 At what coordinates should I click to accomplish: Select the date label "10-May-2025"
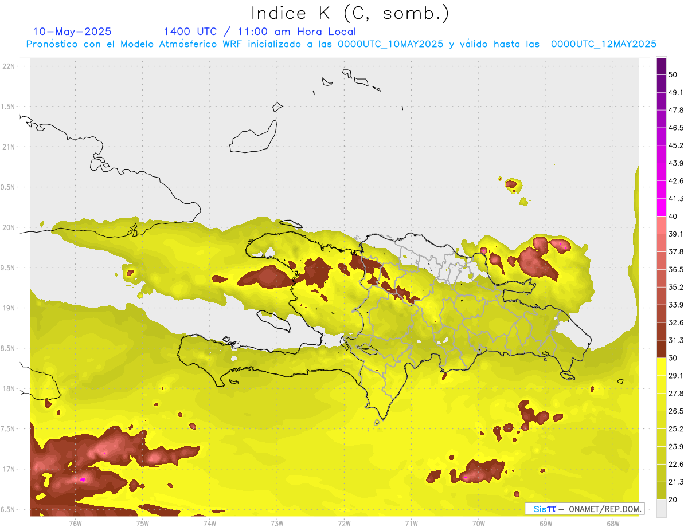click(x=72, y=32)
